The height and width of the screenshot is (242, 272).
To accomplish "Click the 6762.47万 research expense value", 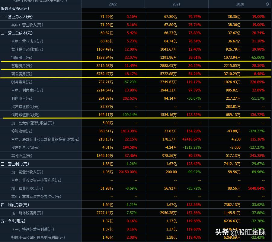I will (104, 74).
